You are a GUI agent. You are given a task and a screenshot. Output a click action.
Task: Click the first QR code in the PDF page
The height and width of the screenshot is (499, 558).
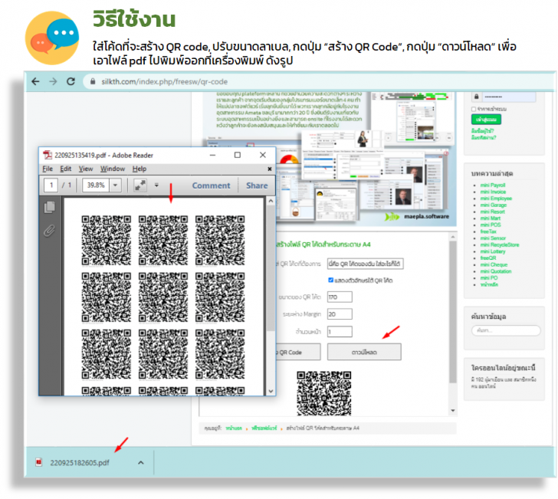point(106,240)
